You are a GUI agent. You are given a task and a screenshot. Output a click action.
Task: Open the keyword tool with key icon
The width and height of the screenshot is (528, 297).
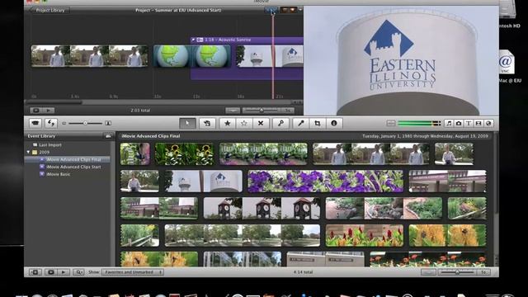click(x=280, y=123)
